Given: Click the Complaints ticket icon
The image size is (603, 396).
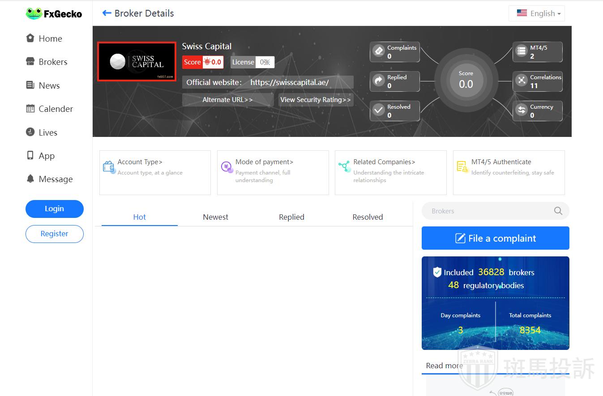Looking at the screenshot, I should click(x=379, y=51).
